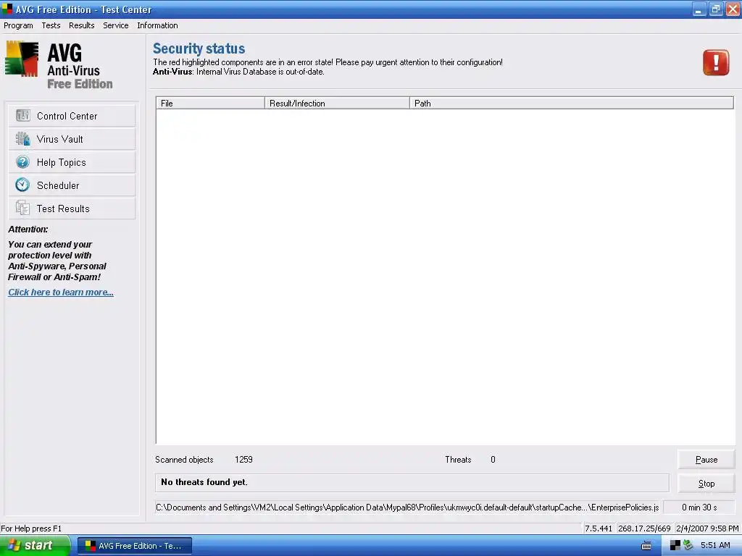
Task: Sort by the Result/Infection column header
Action: coord(337,103)
